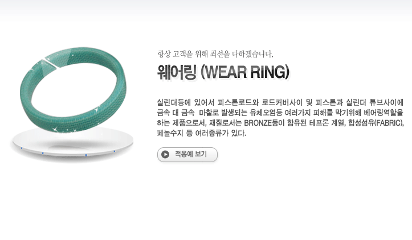This screenshot has height=240, width=412.
Task: Click the gray gradient strip at top
Action: tap(206, 10)
